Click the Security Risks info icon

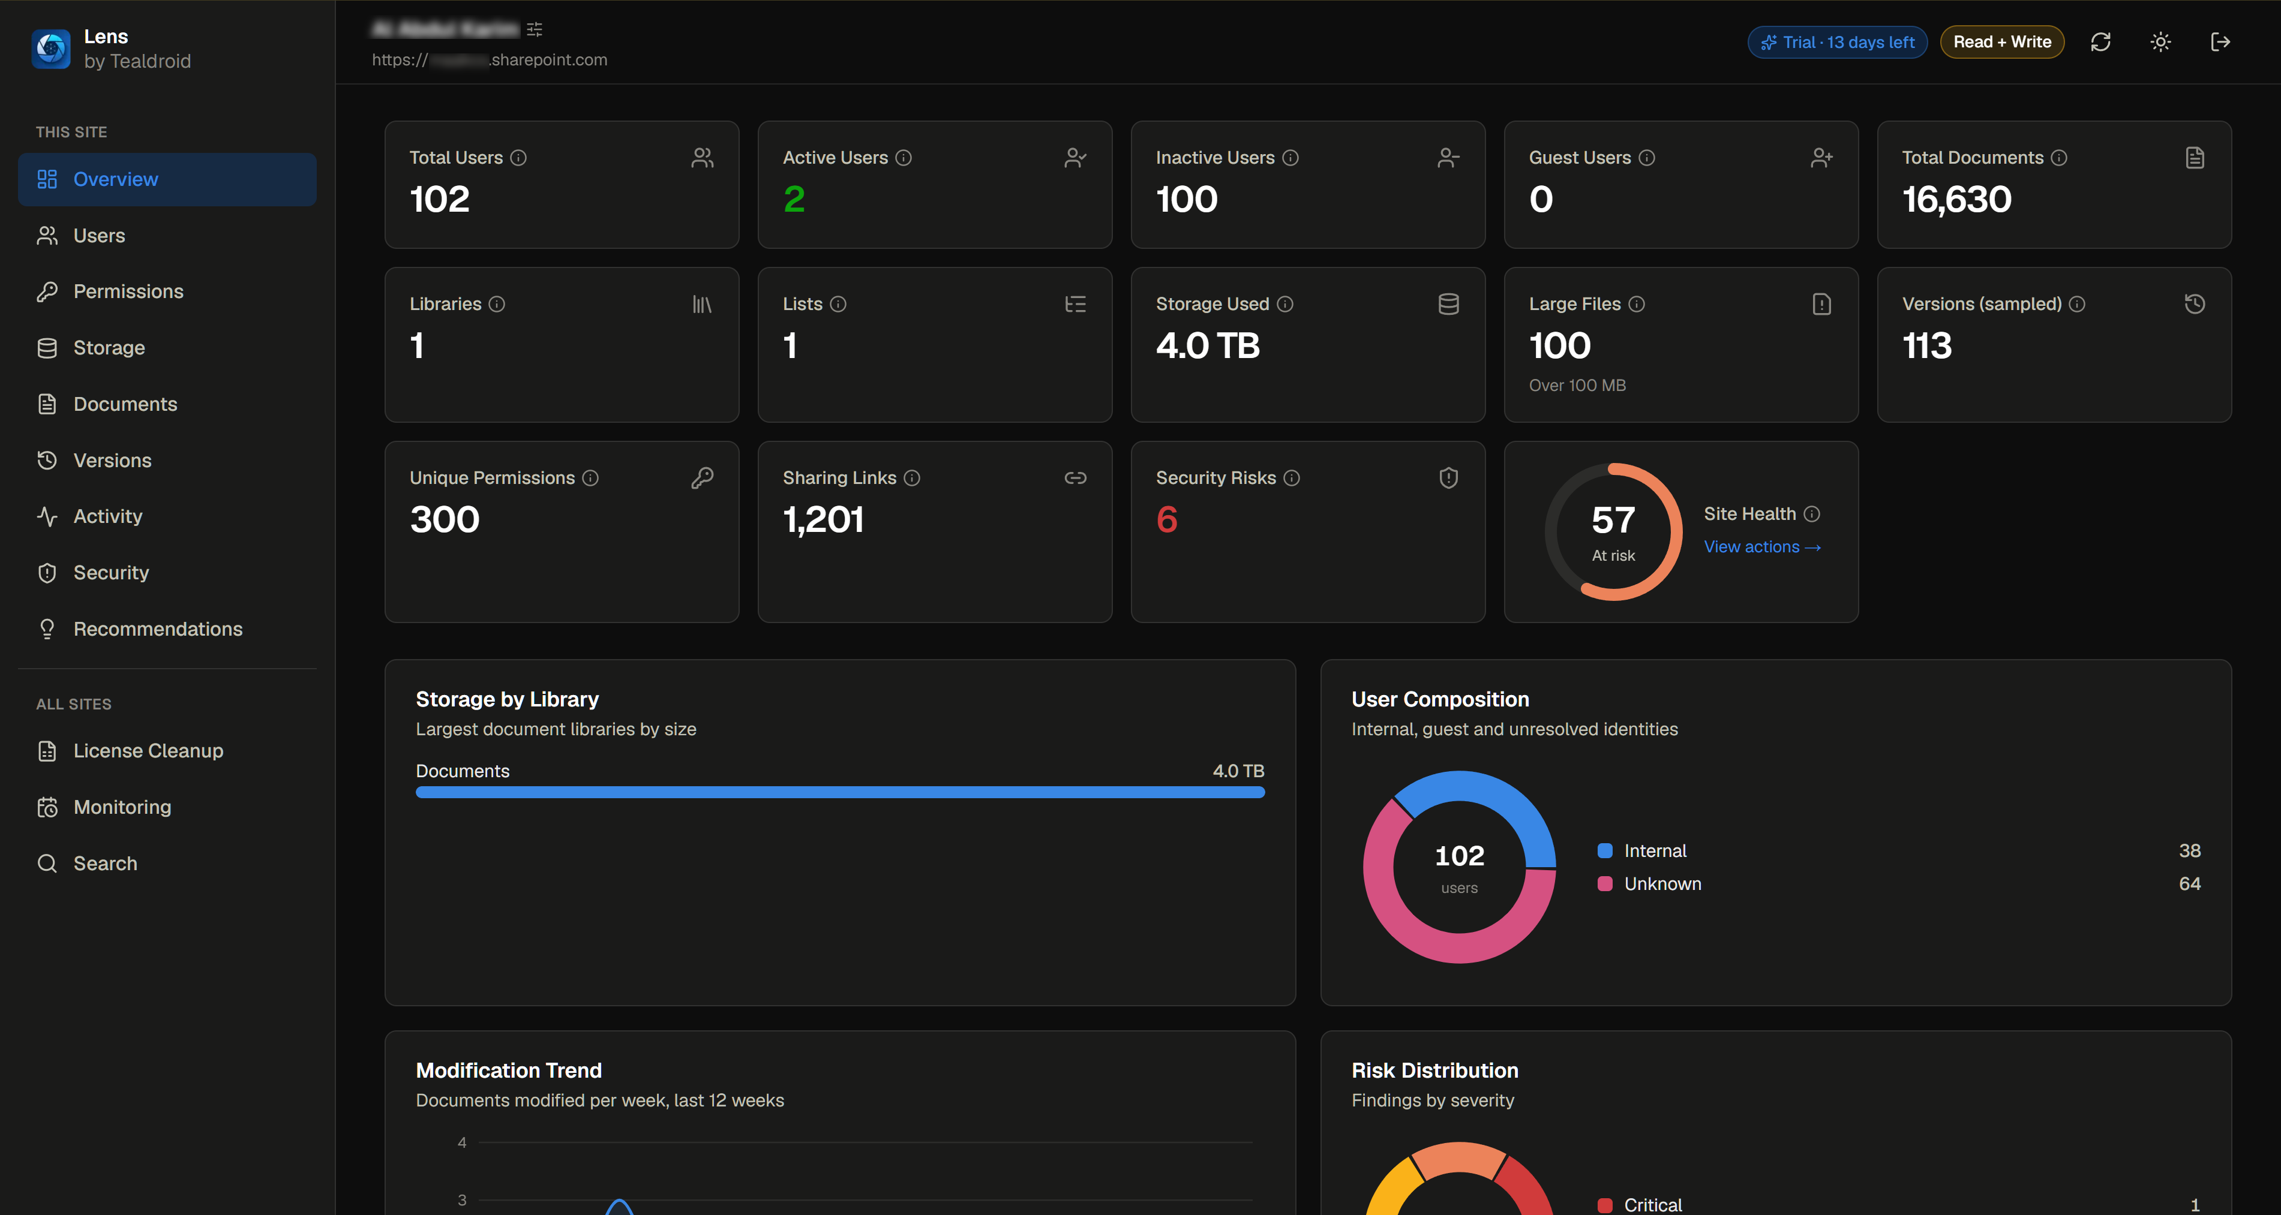(x=1292, y=478)
